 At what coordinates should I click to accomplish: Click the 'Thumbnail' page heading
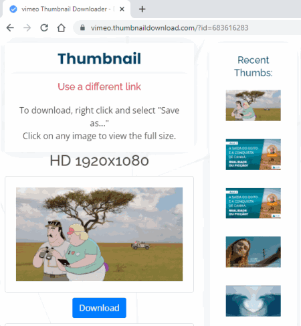point(99,59)
